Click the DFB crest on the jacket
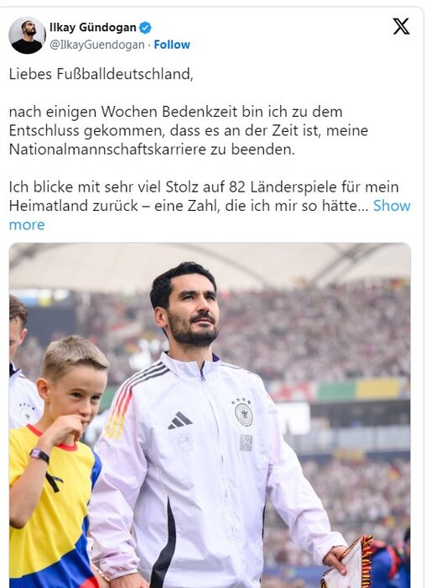 [243, 412]
